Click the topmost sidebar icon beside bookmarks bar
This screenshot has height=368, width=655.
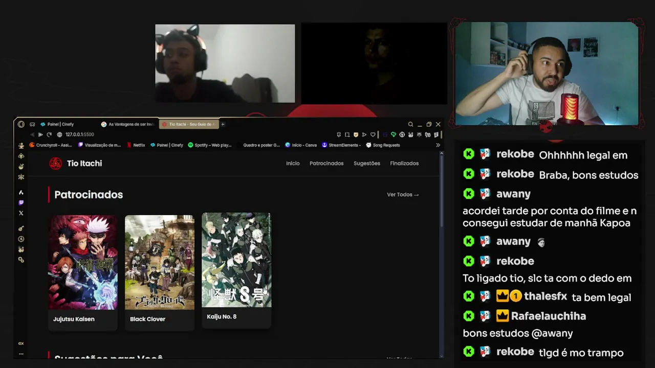pyautogui.click(x=21, y=146)
